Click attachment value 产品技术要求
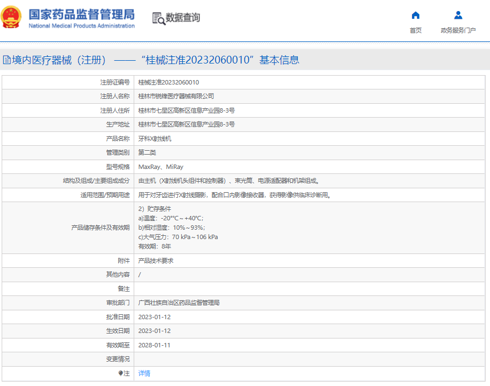 [156, 261]
